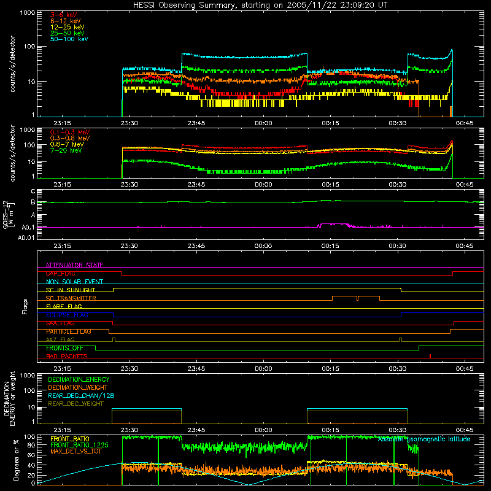This screenshot has width=491, height=491.
Task: Click '23:30' time tick under MeV panel
Action: [129, 185]
